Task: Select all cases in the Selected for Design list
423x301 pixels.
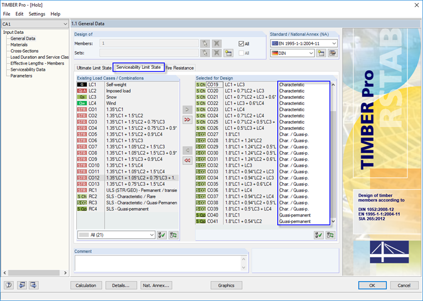Action: click(x=319, y=235)
